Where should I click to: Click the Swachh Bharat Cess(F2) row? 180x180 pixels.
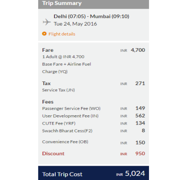94,130
